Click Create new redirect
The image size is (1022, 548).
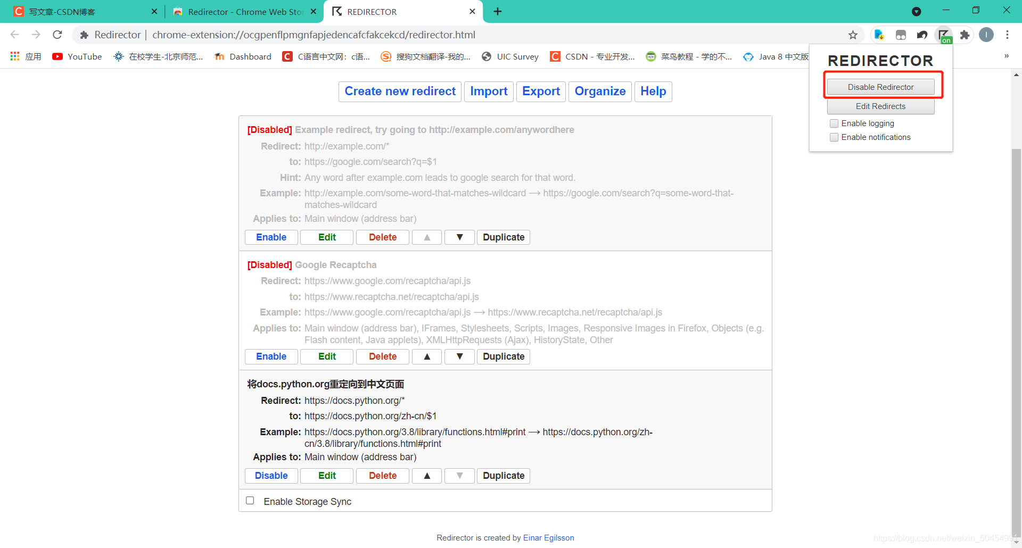400,92
